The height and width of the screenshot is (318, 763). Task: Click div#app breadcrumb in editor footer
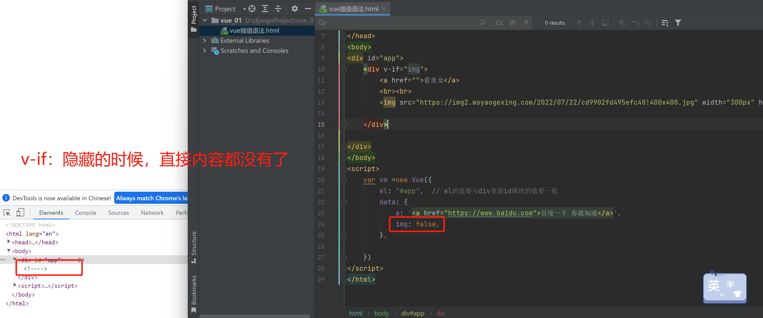(x=413, y=313)
